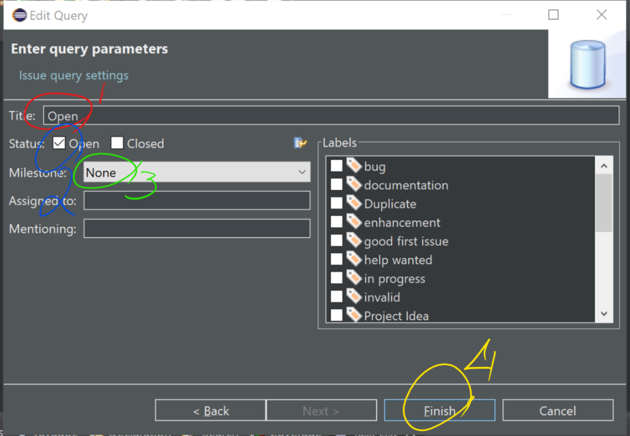
Task: Click the in progress tag icon
Action: click(354, 277)
